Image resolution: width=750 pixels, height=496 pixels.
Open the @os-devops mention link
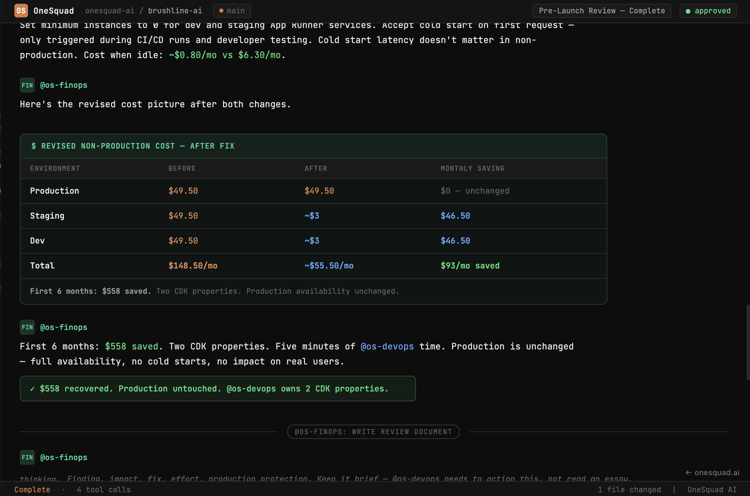click(387, 346)
